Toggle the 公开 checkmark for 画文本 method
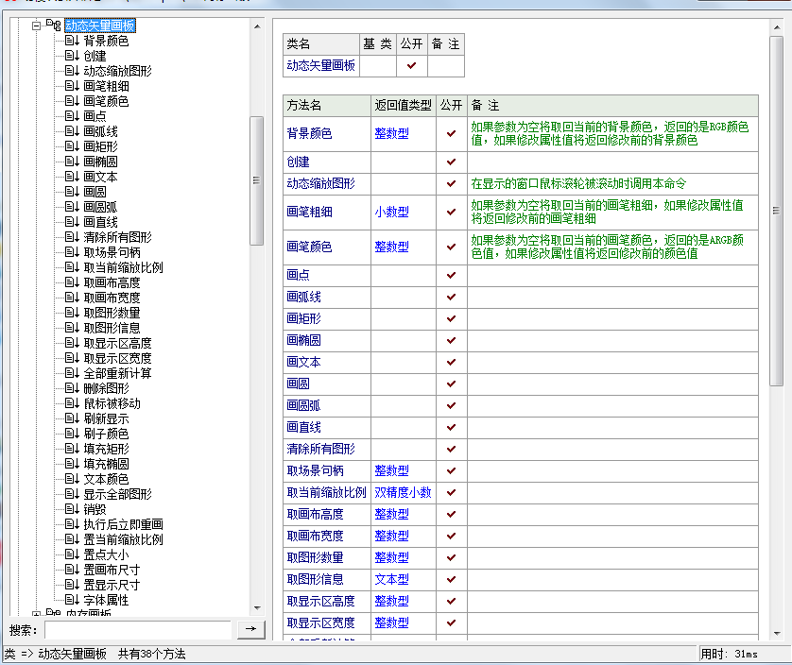Image resolution: width=792 pixels, height=665 pixels. point(451,363)
